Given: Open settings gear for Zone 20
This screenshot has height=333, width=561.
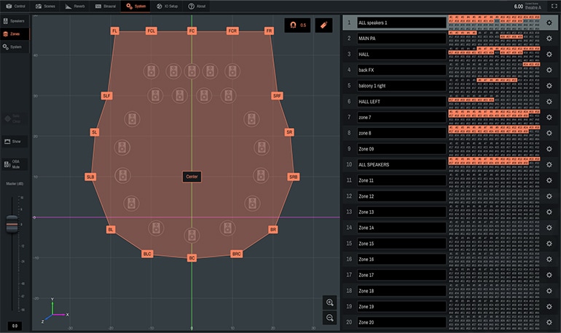Looking at the screenshot, I should (550, 322).
